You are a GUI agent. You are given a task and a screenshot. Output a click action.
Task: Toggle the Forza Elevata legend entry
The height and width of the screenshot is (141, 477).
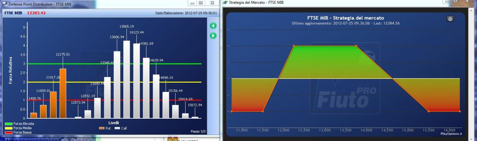19,124
